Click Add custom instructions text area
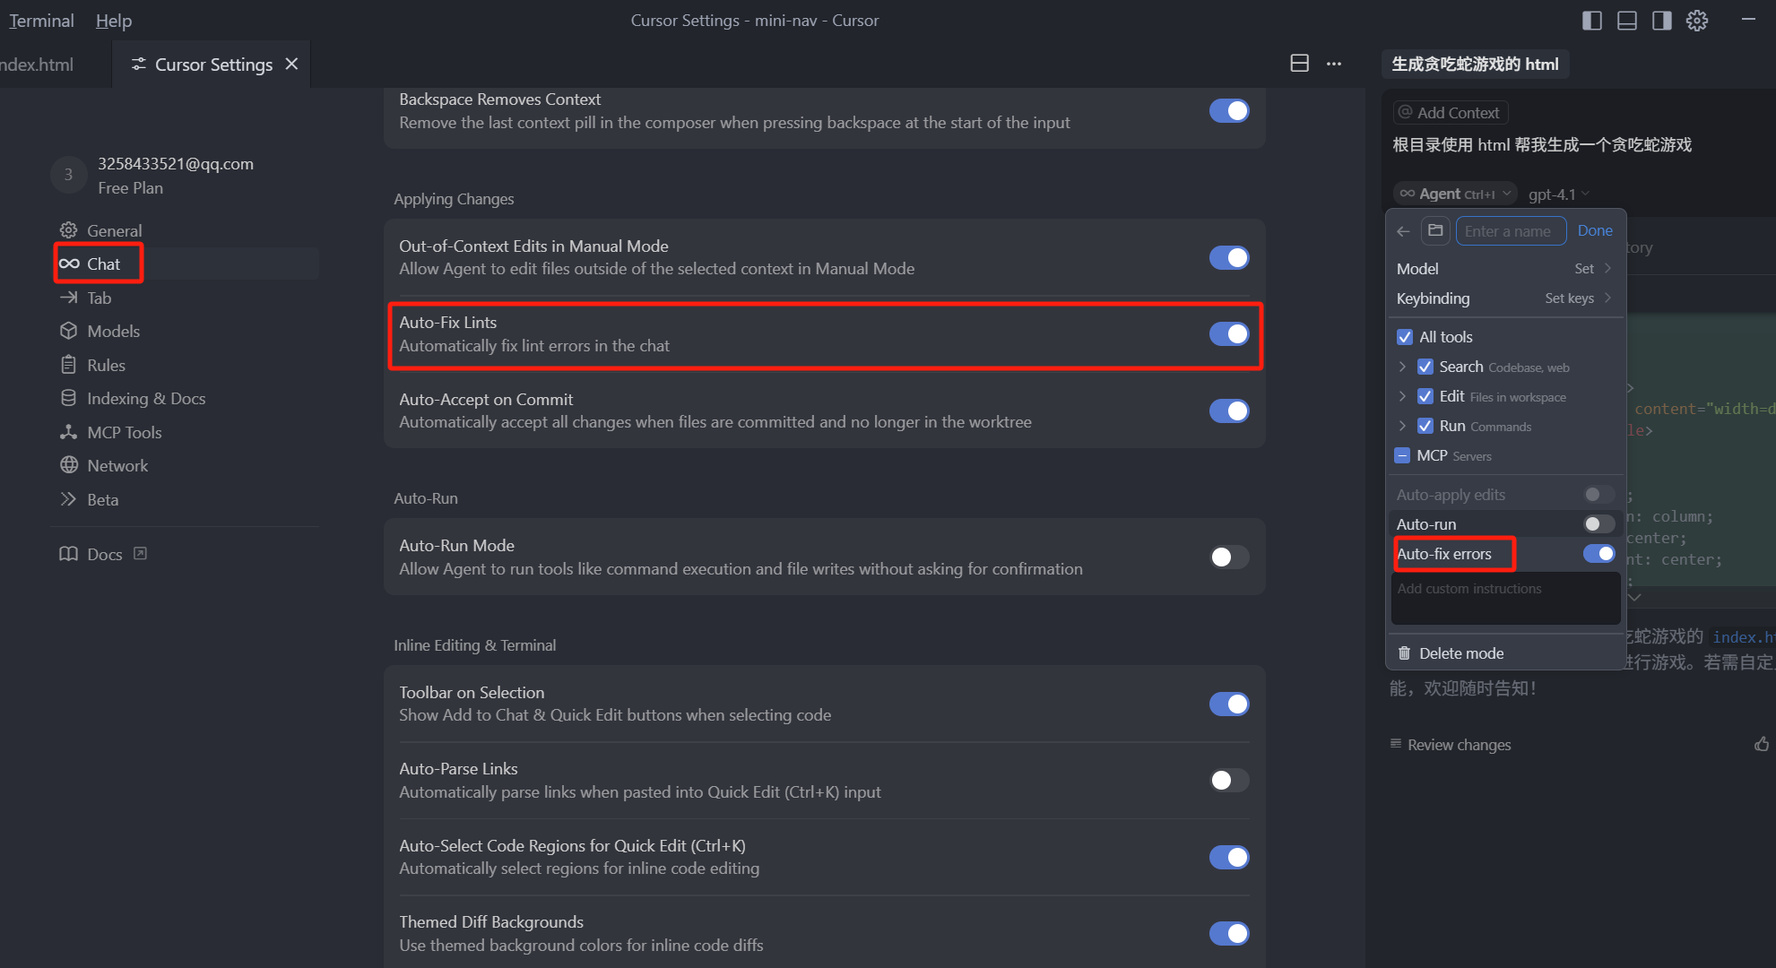 click(x=1506, y=598)
